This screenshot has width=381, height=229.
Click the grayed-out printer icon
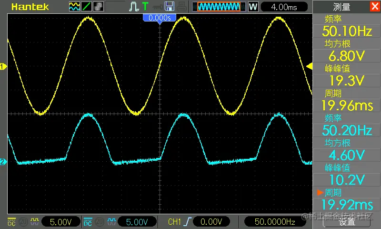(182, 7)
